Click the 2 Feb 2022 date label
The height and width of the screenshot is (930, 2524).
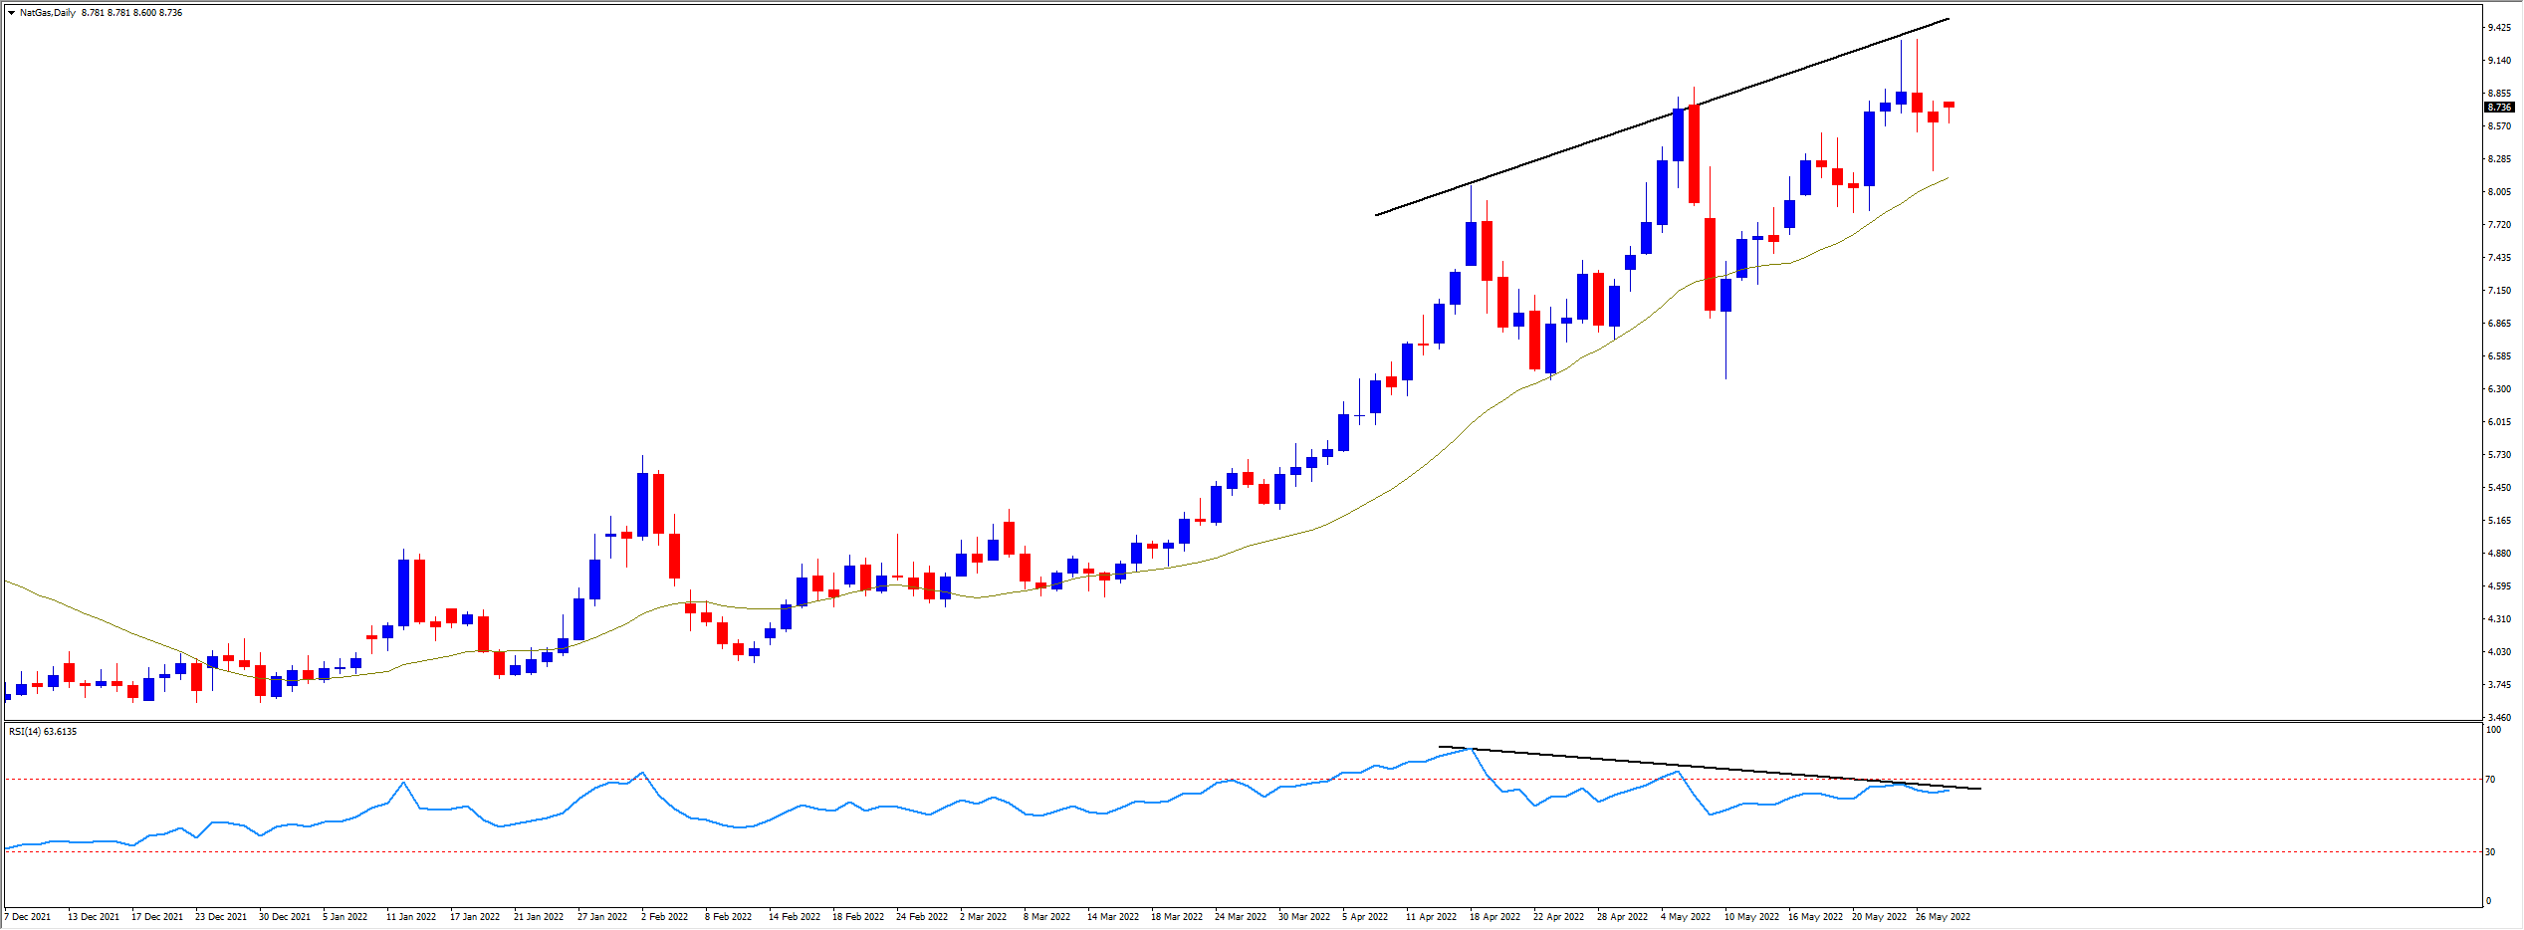pos(664,917)
